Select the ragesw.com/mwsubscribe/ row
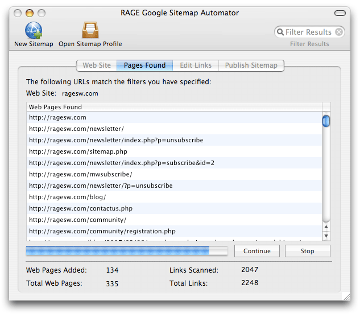 [x=174, y=174]
